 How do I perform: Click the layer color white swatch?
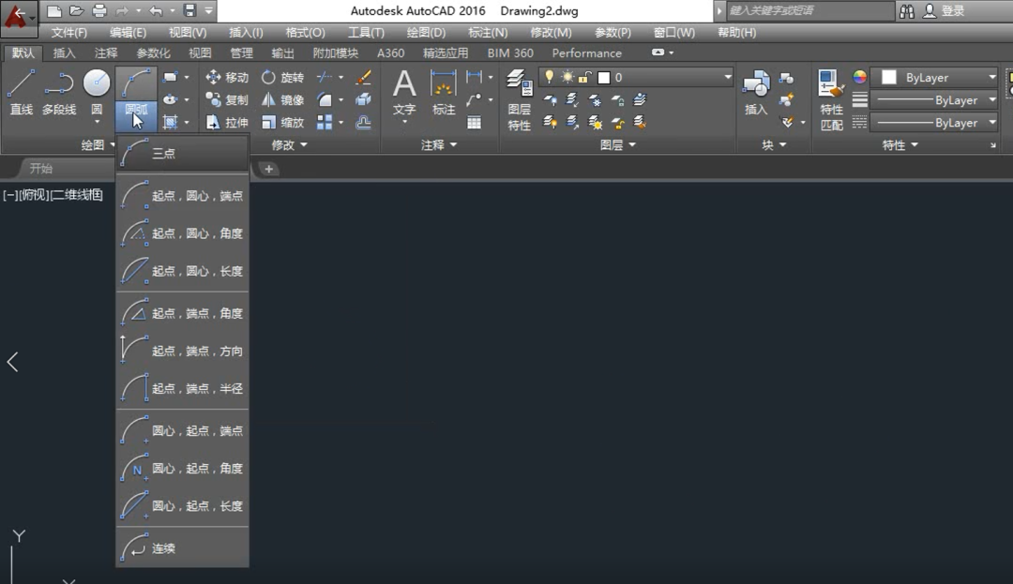click(x=604, y=78)
